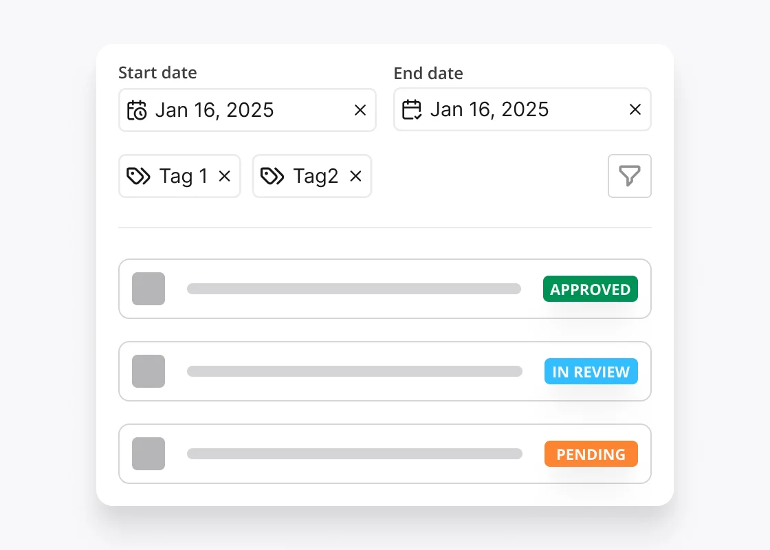Click the APPROVED status badge
Viewport: 770px width, 550px height.
coord(590,289)
